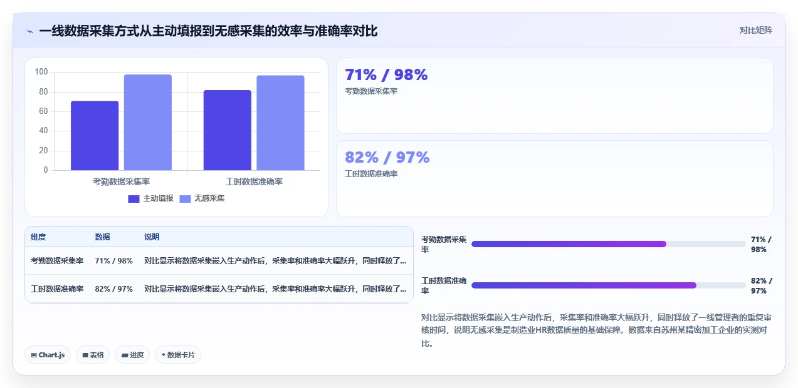This screenshot has width=798, height=388.
Task: Click the 考勤数据采集率 progress bar
Action: [x=608, y=244]
